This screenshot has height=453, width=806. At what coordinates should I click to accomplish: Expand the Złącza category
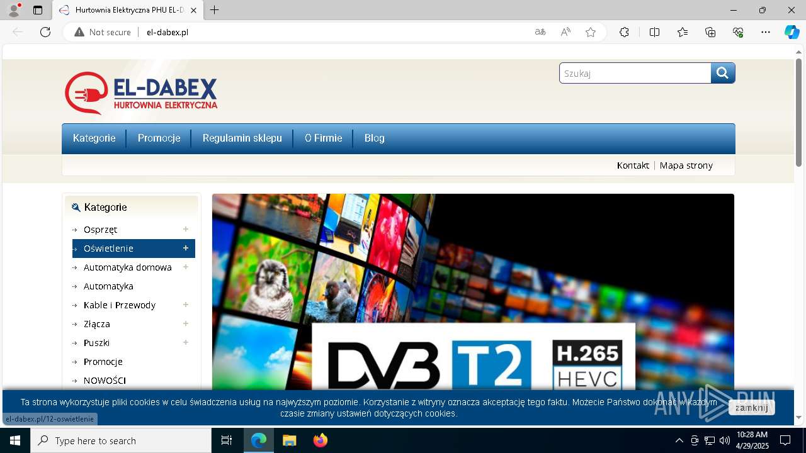click(186, 323)
